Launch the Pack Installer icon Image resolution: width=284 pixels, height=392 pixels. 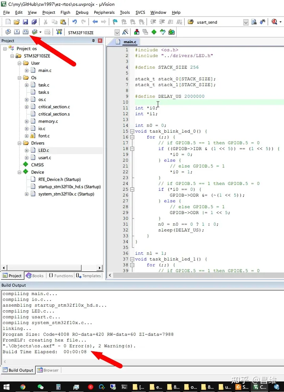172,32
